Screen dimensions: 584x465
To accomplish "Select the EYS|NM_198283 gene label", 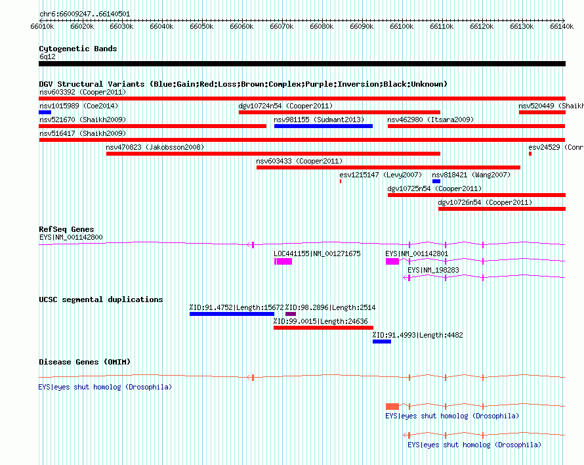I will point(433,270).
